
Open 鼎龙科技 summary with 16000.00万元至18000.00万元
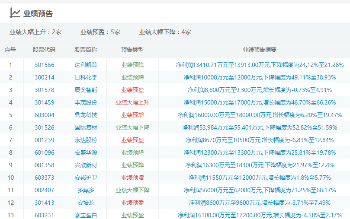260,115
